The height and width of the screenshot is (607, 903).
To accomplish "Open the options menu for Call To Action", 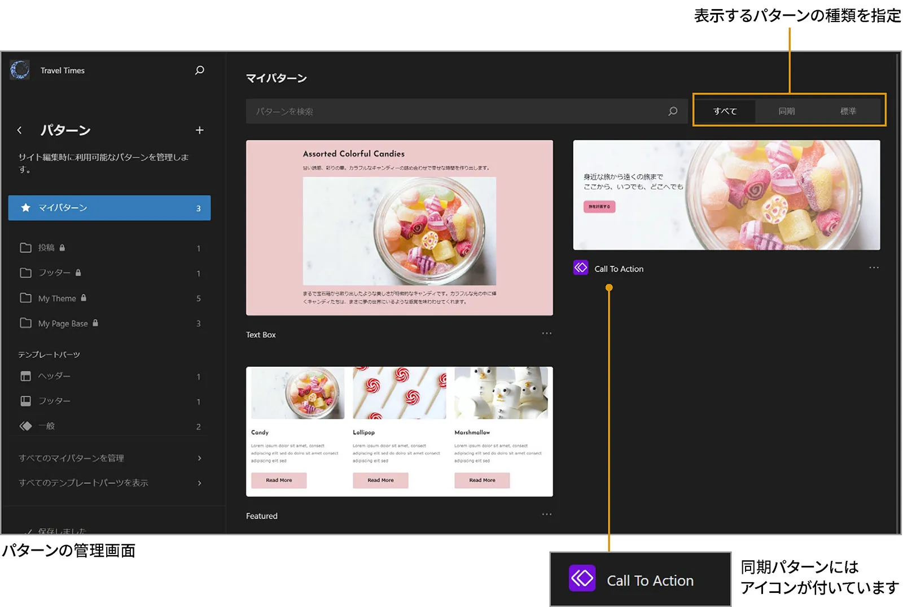I will coord(874,268).
